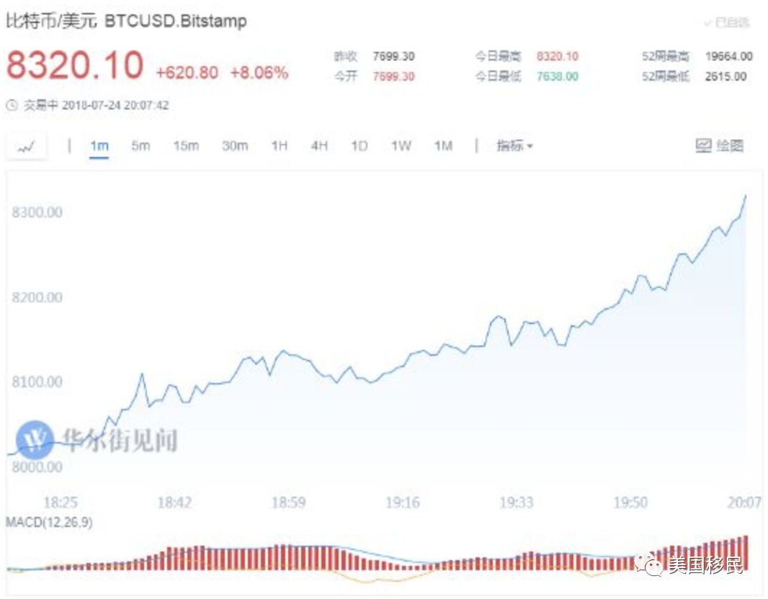Choose the 15m interval tab

coord(185,146)
